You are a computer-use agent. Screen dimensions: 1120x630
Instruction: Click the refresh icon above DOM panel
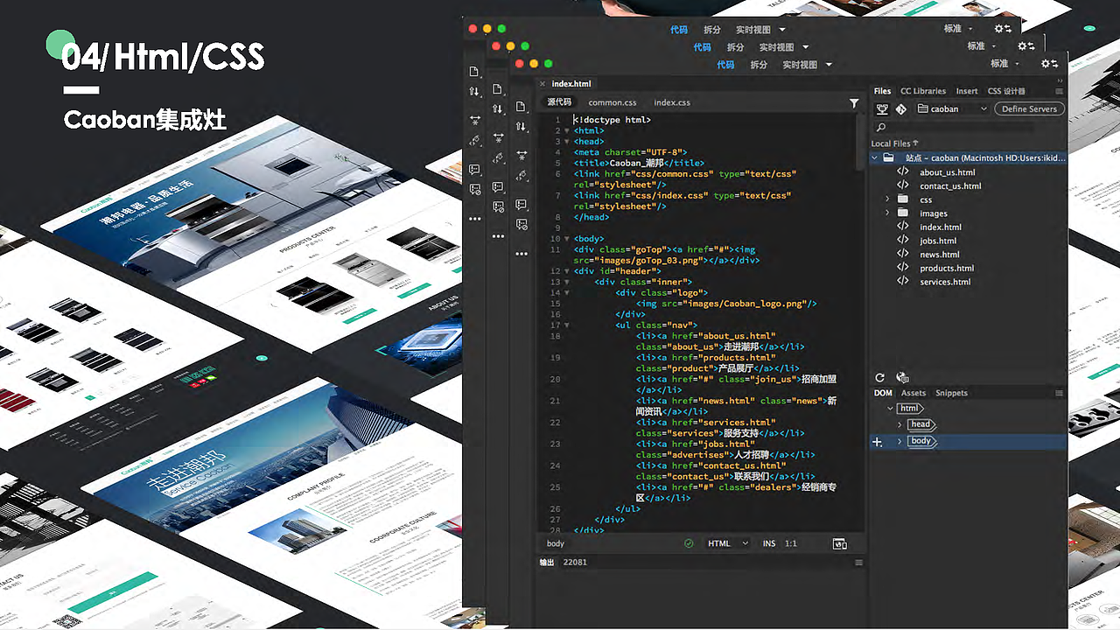click(880, 378)
